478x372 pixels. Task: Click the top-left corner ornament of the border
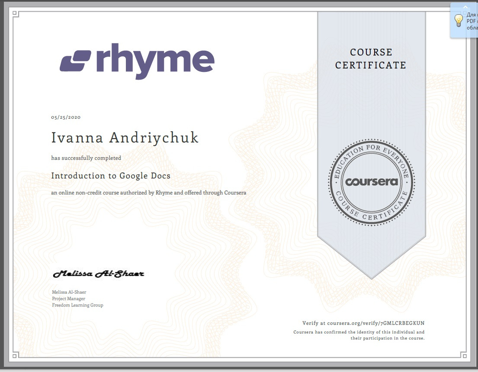coord(15,14)
